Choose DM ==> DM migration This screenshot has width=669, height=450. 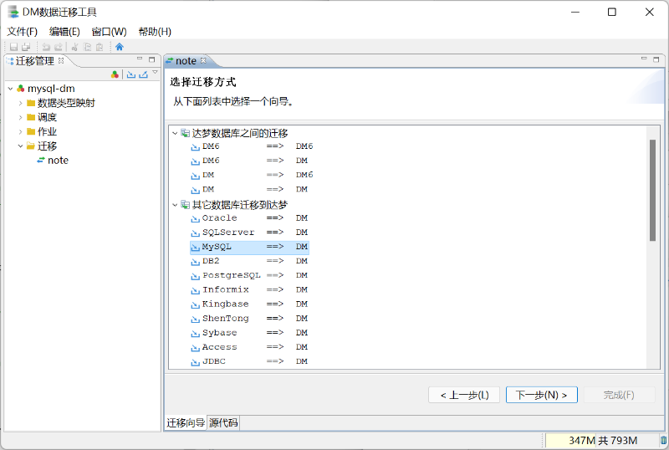click(x=249, y=189)
